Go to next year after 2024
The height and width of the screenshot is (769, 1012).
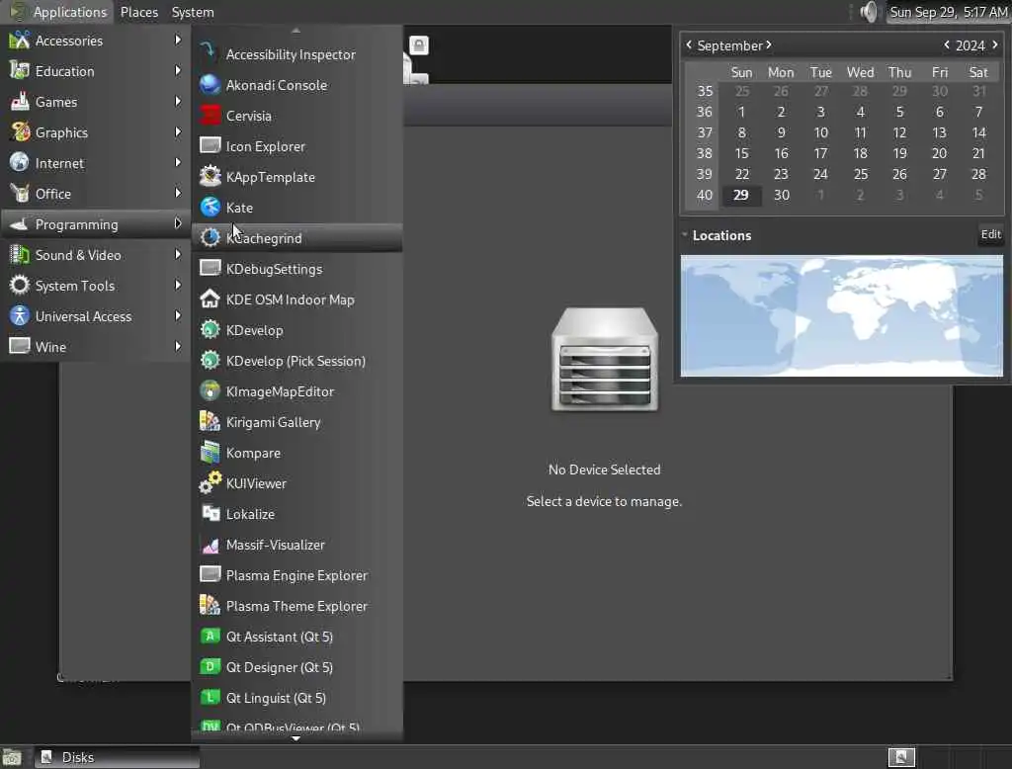click(995, 45)
